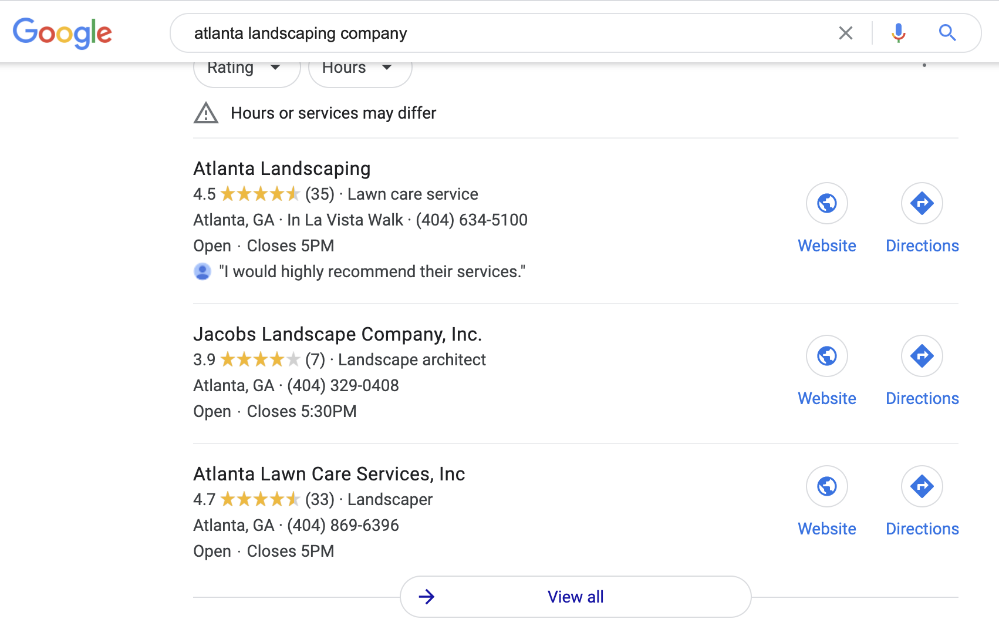999x629 pixels.
Task: Directions icon for Atlanta Lawn Care Services
Action: coord(922,486)
